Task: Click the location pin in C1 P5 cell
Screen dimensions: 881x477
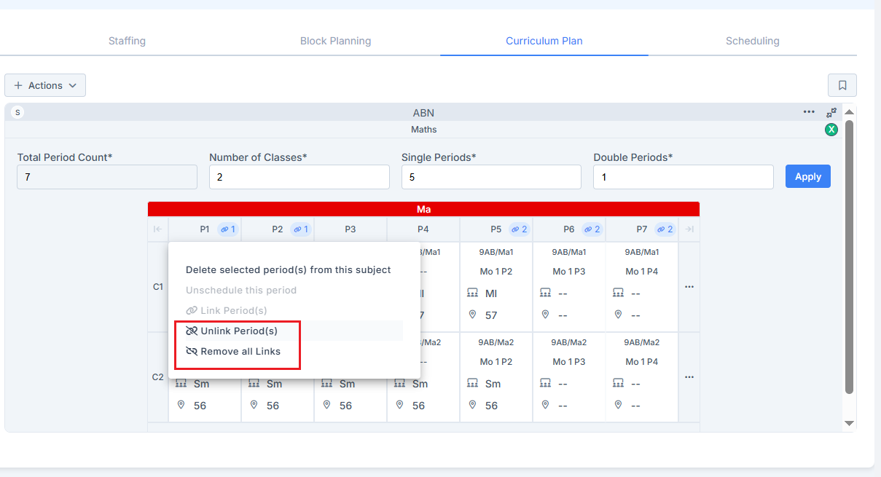Action: pyautogui.click(x=472, y=315)
